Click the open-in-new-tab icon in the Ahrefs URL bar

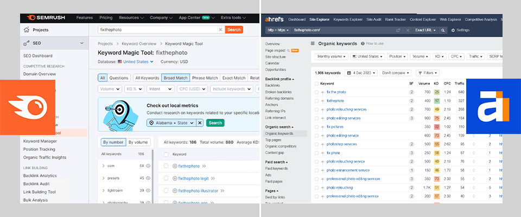tap(398, 30)
